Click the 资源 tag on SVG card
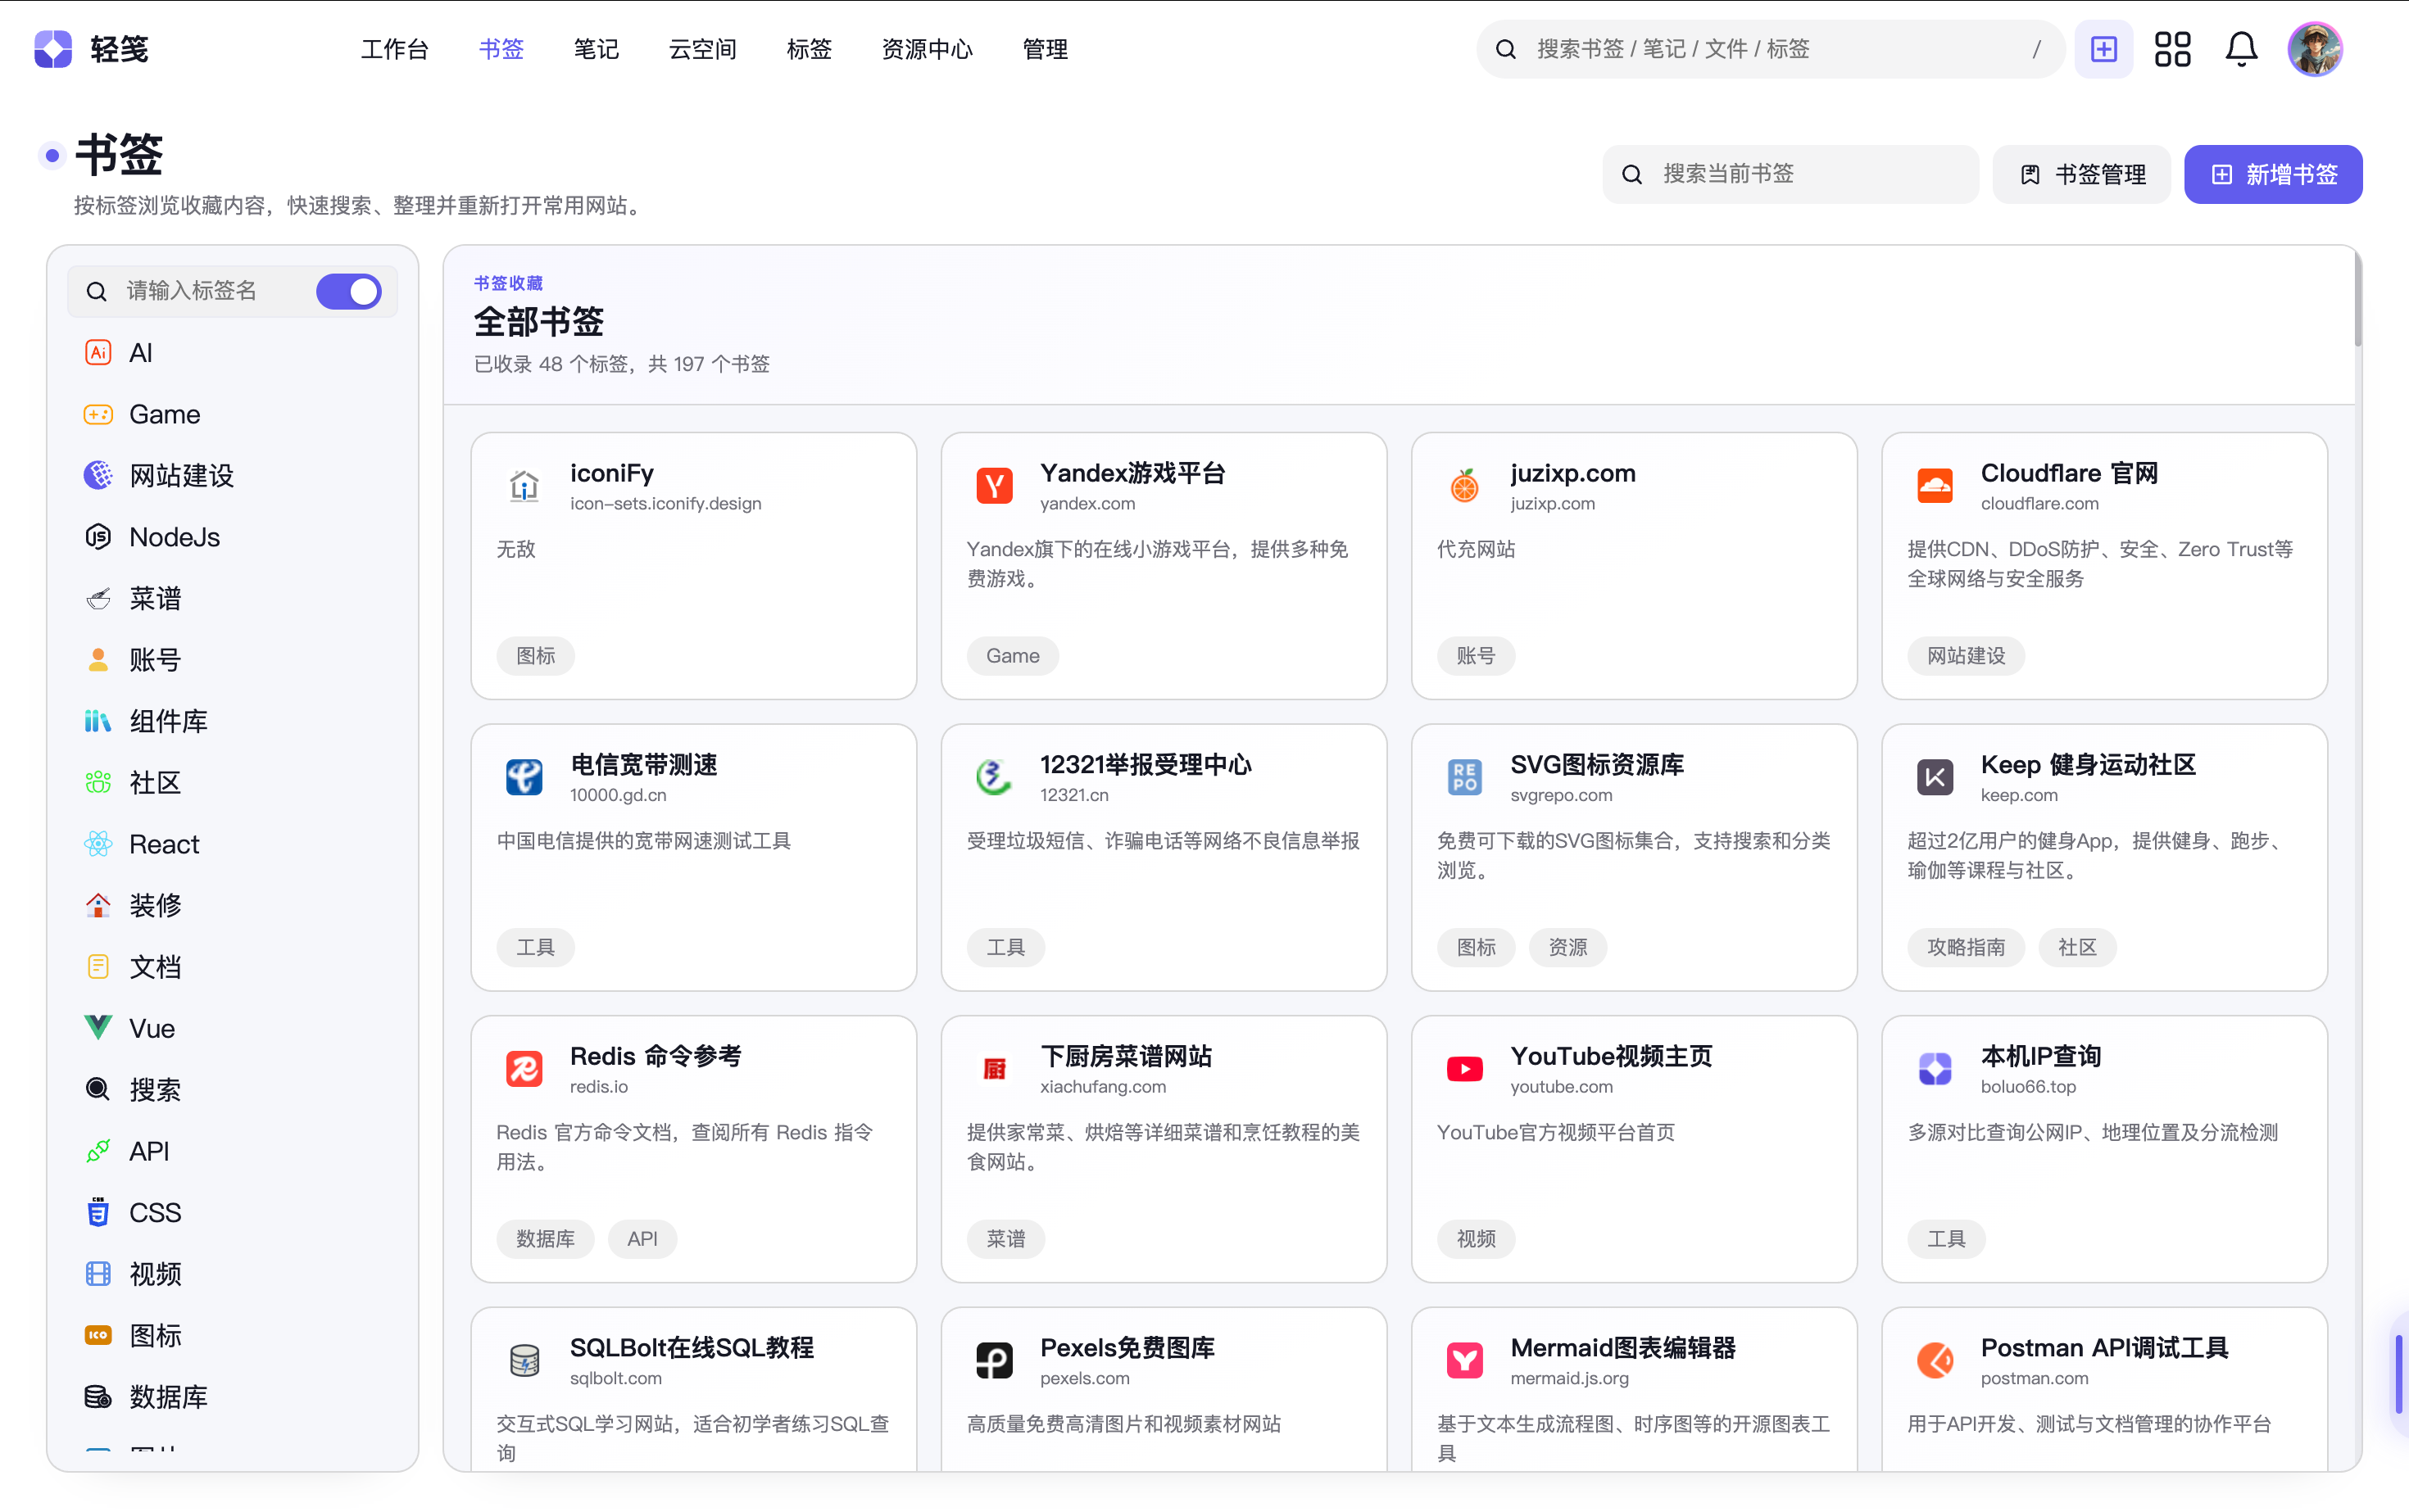Screen dimensions: 2409x1512 pos(1567,947)
